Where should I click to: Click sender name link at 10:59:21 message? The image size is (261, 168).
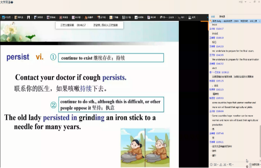coord(212,142)
